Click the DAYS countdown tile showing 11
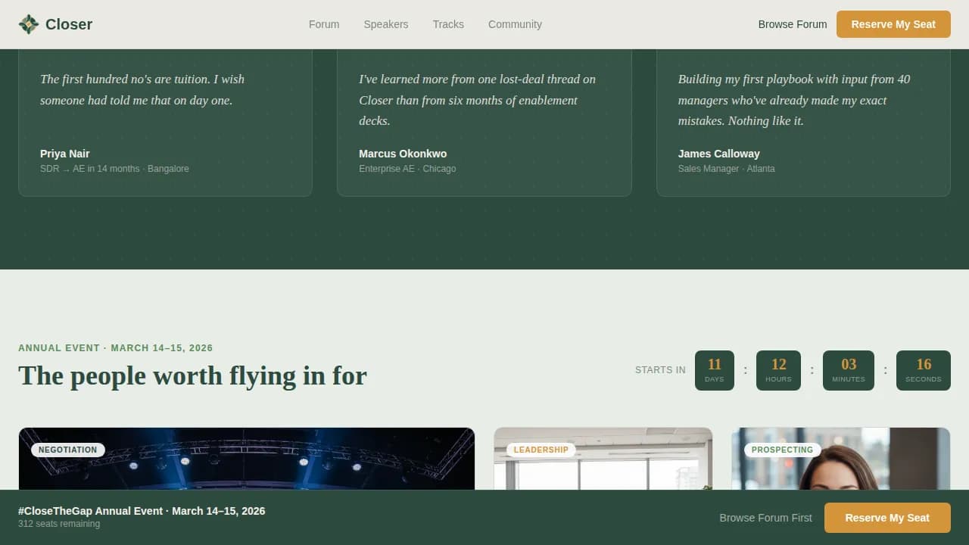Image resolution: width=969 pixels, height=545 pixels. point(714,370)
